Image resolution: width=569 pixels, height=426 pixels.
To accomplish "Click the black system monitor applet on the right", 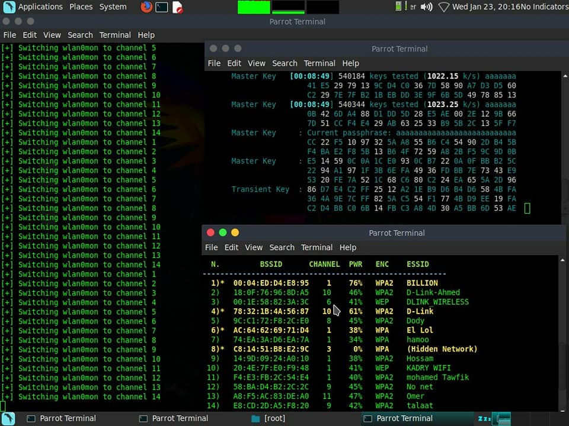I will pos(322,7).
